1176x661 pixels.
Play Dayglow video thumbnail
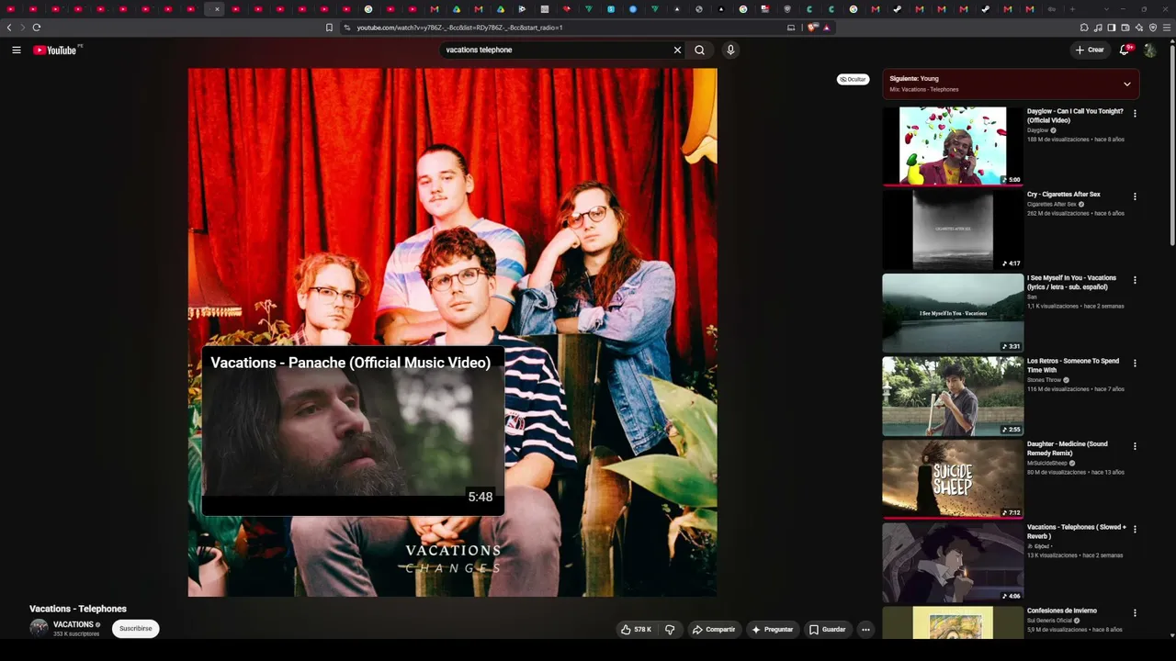pos(953,146)
